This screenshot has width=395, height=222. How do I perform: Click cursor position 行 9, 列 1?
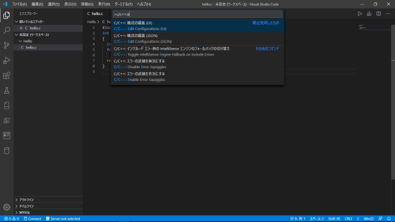tap(297, 219)
